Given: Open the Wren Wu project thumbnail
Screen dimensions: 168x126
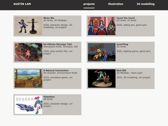Looking at the screenshot, I should pyautogui.click(x=28, y=26).
